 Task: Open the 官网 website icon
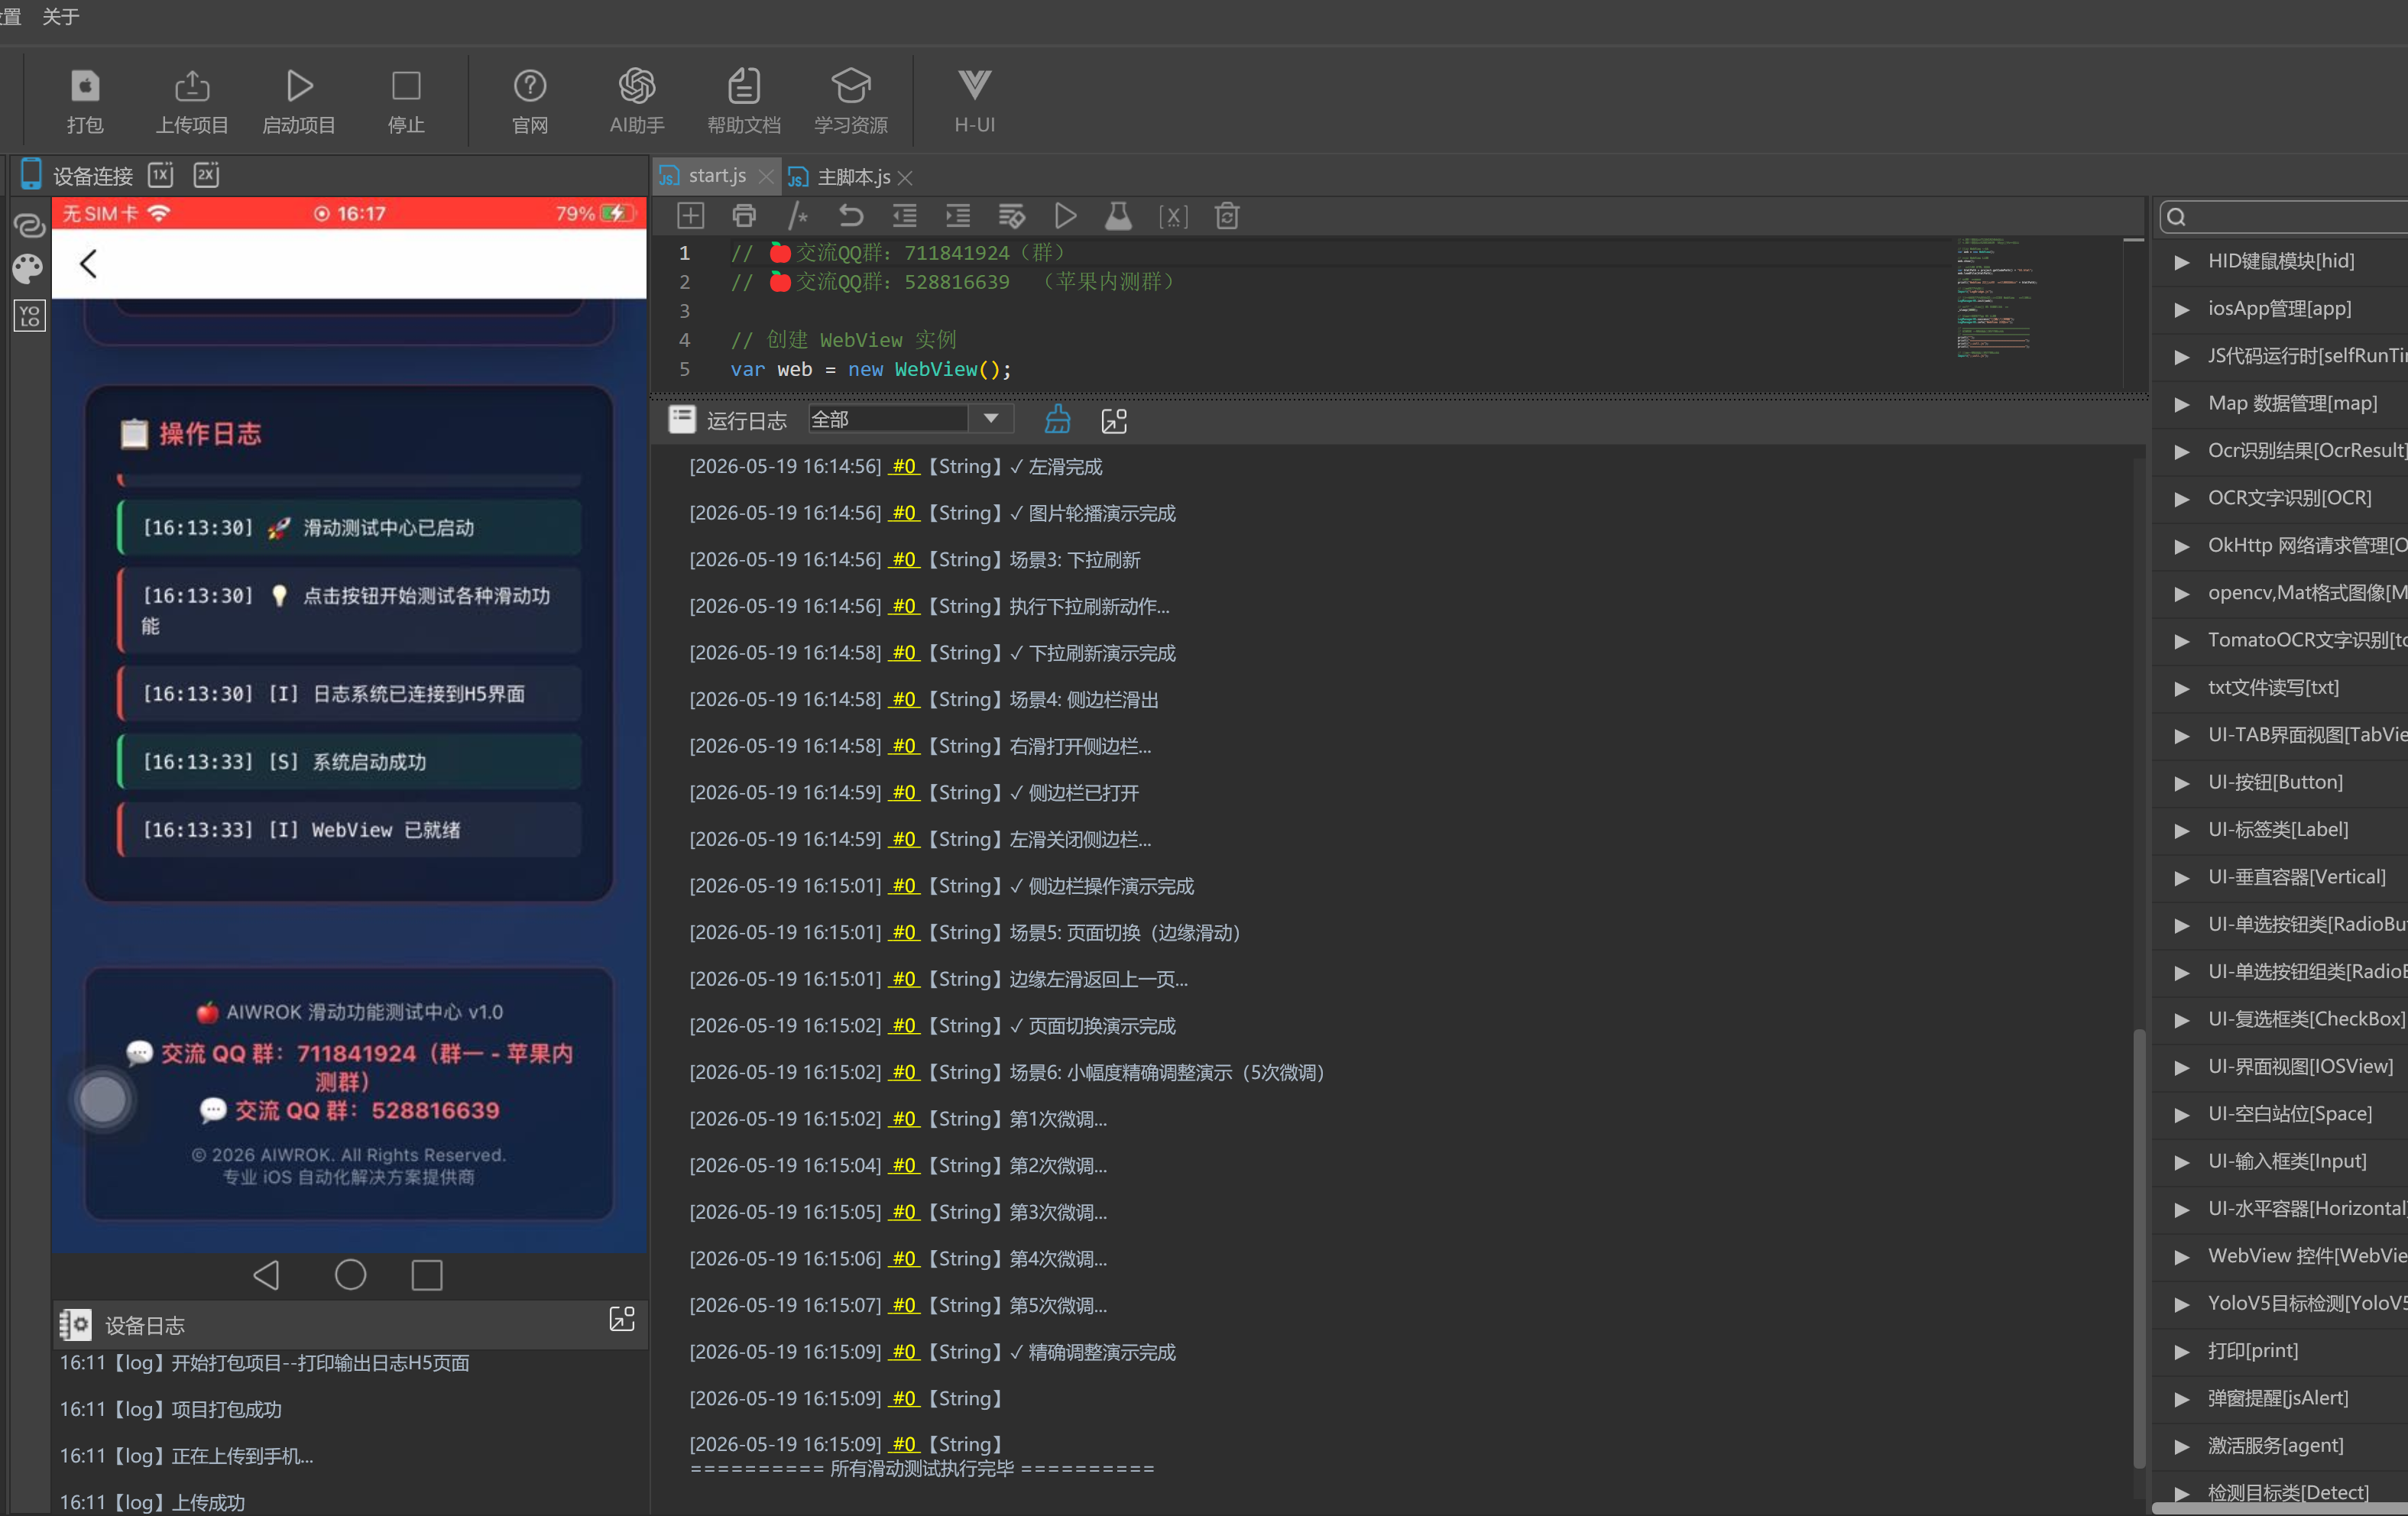[529, 86]
